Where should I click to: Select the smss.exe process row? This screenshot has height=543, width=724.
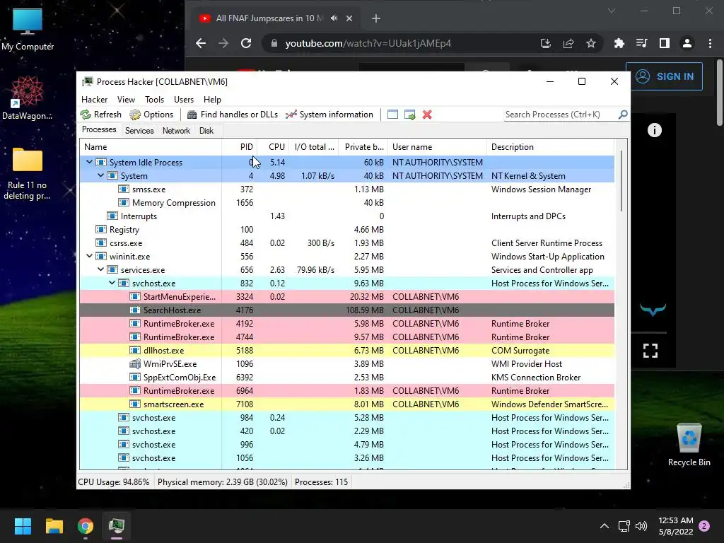coord(346,189)
